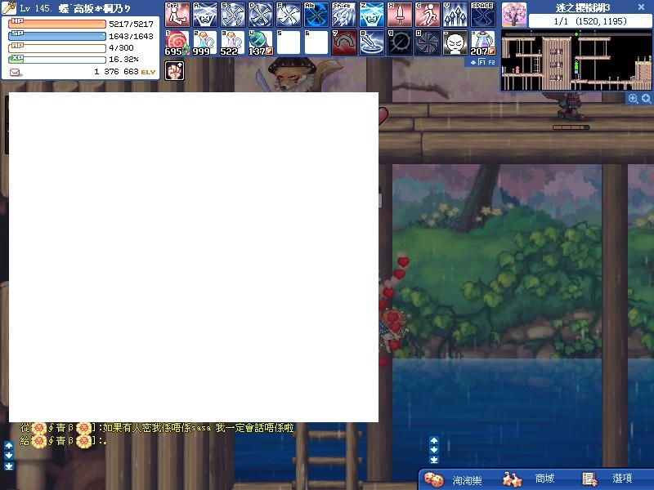
Task: Use the pinwheel skill in slot 0
Action: (428, 42)
